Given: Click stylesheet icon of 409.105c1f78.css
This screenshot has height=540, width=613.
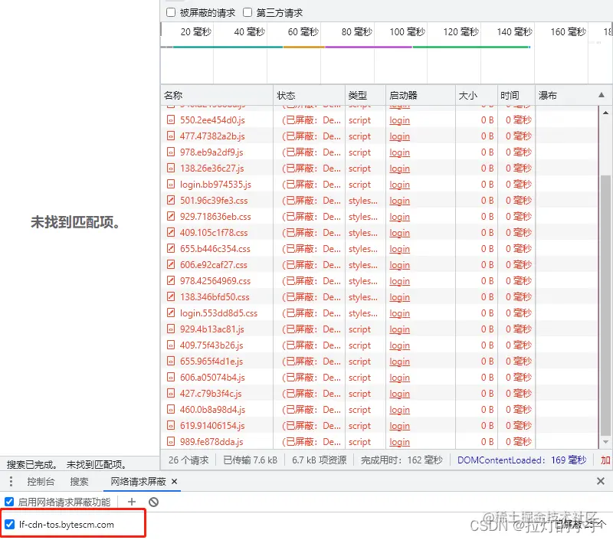Looking at the screenshot, I should point(171,233).
